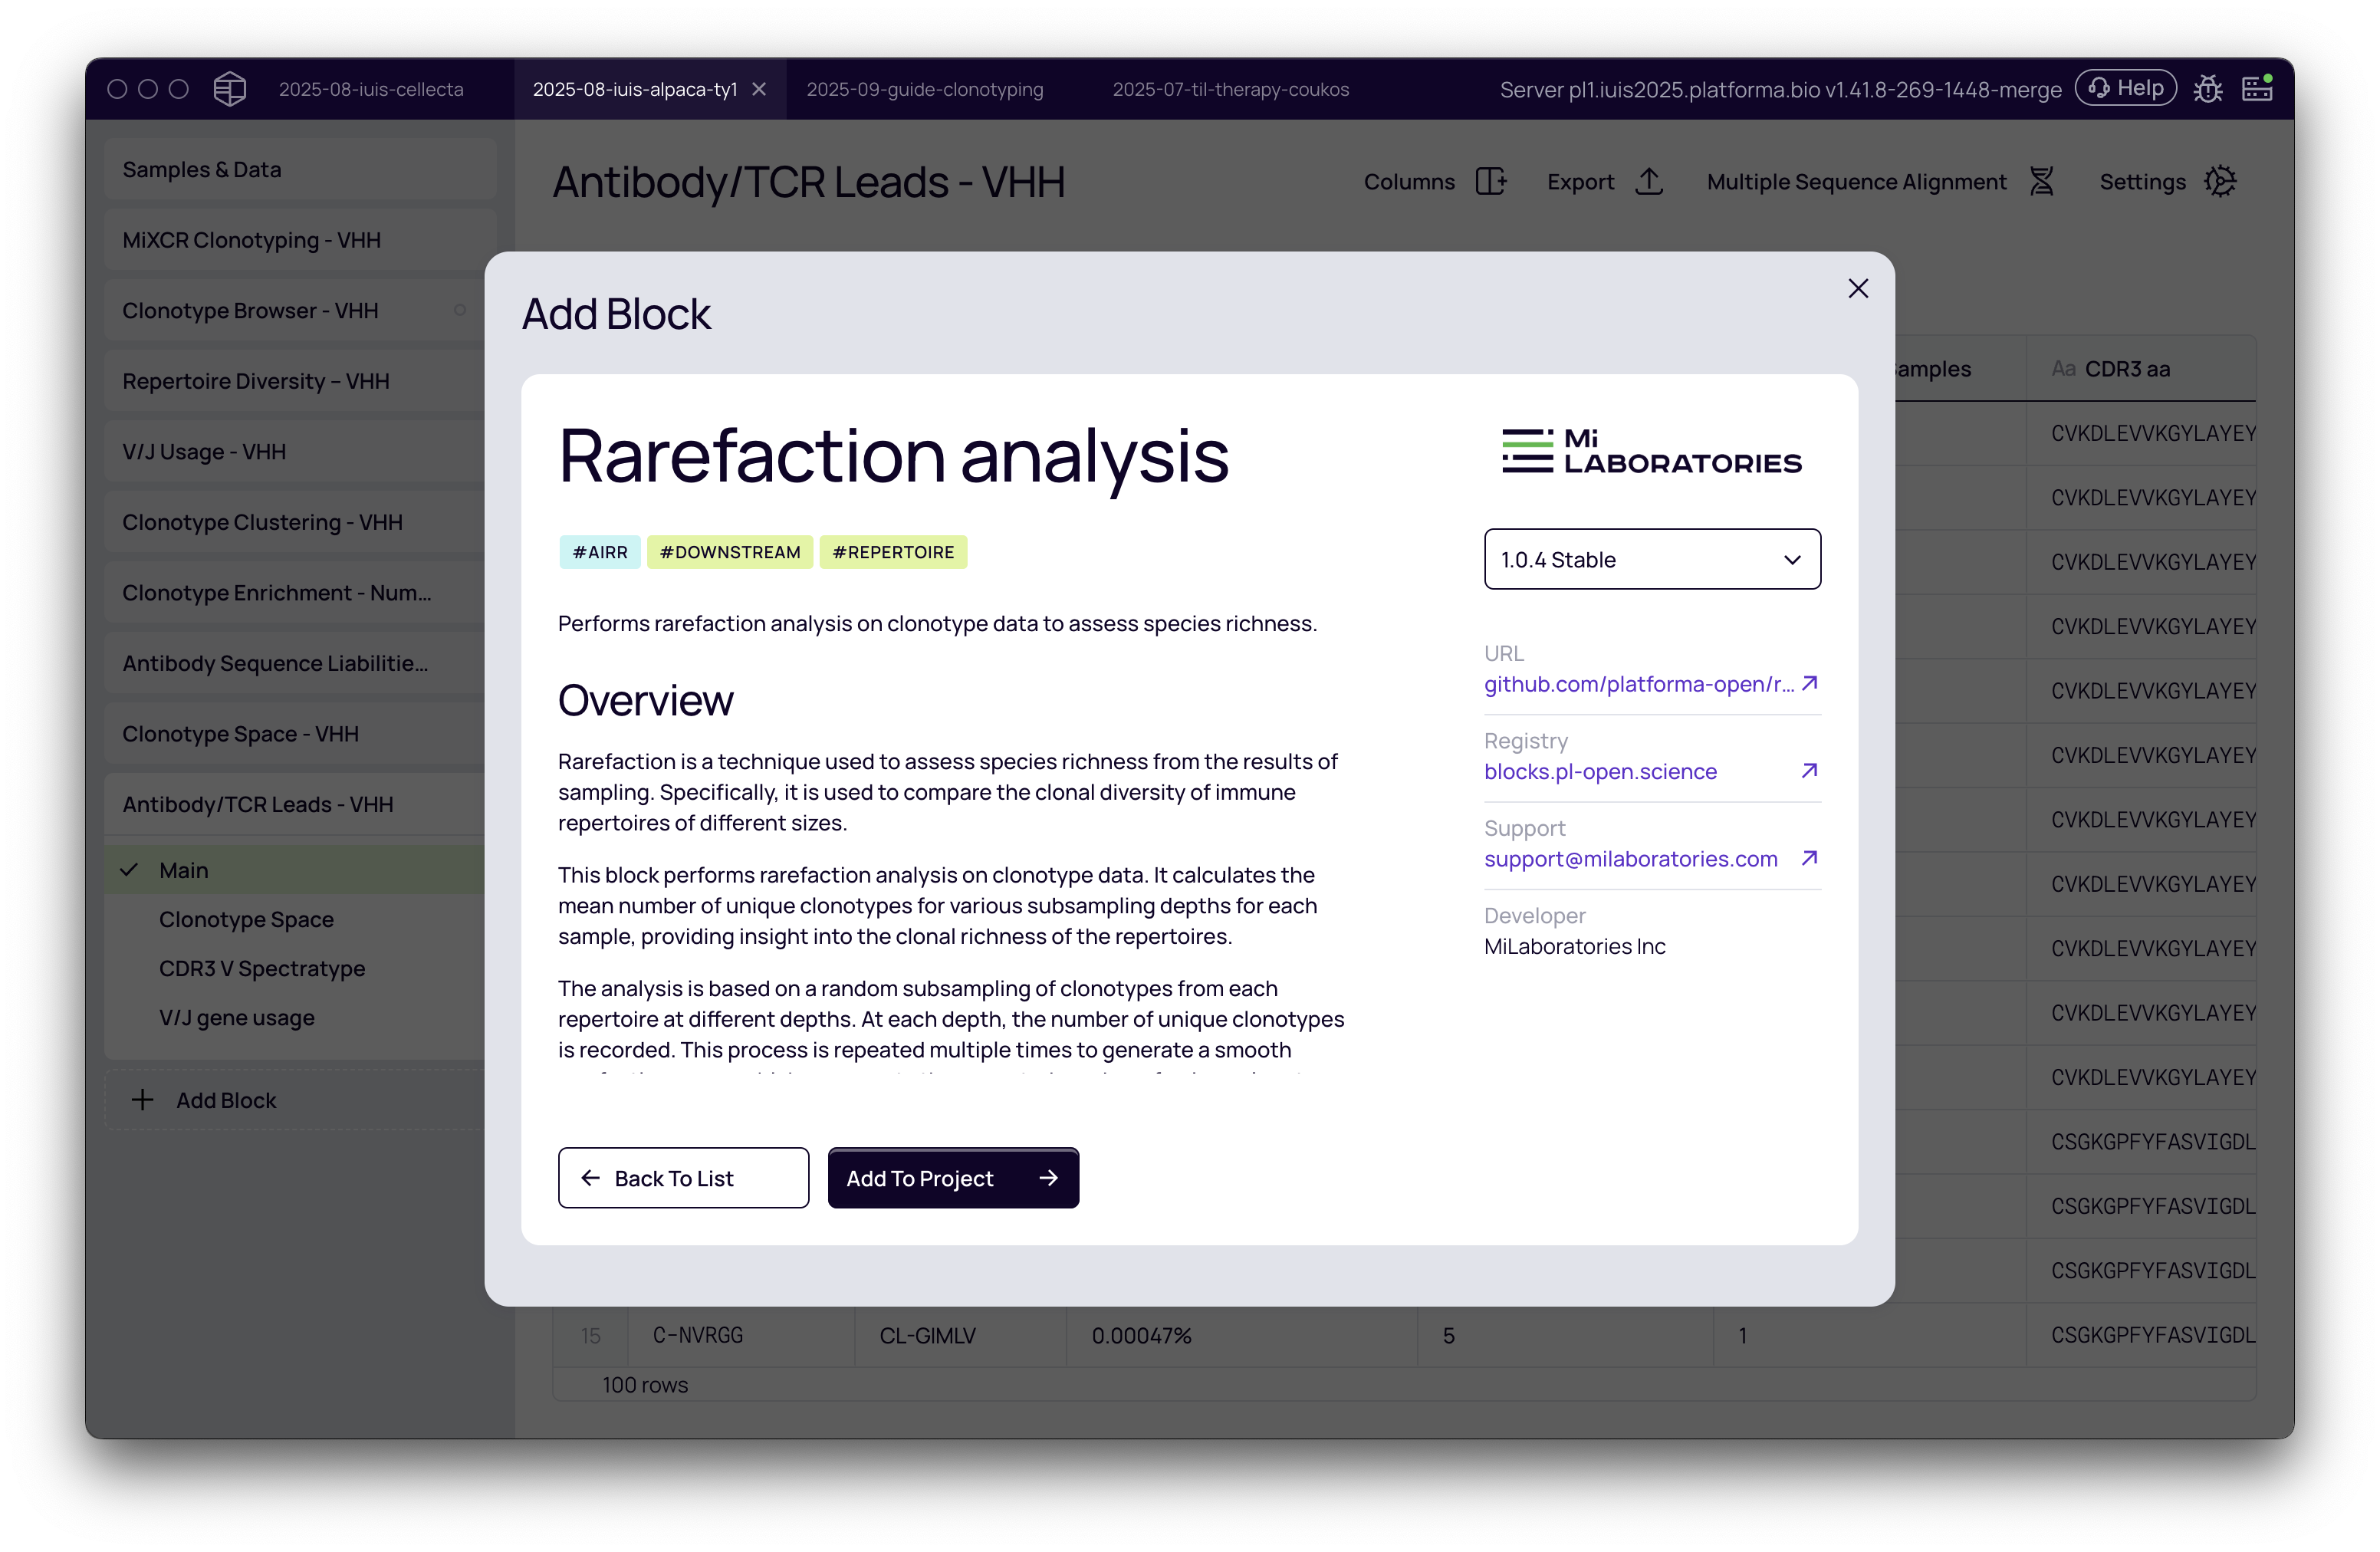Open the support@milaboratories.com email link

click(x=1630, y=858)
